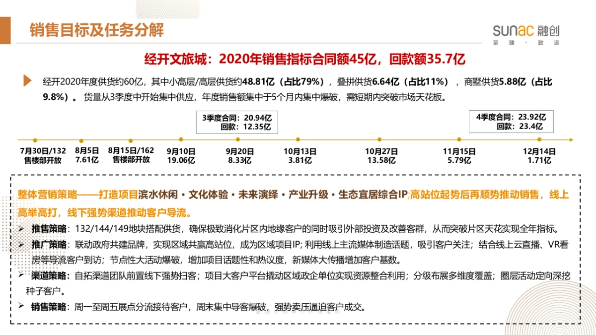Click the date label 11月15日 5.79亿
Image resolution: width=596 pixels, height=335 pixels.
[460, 155]
